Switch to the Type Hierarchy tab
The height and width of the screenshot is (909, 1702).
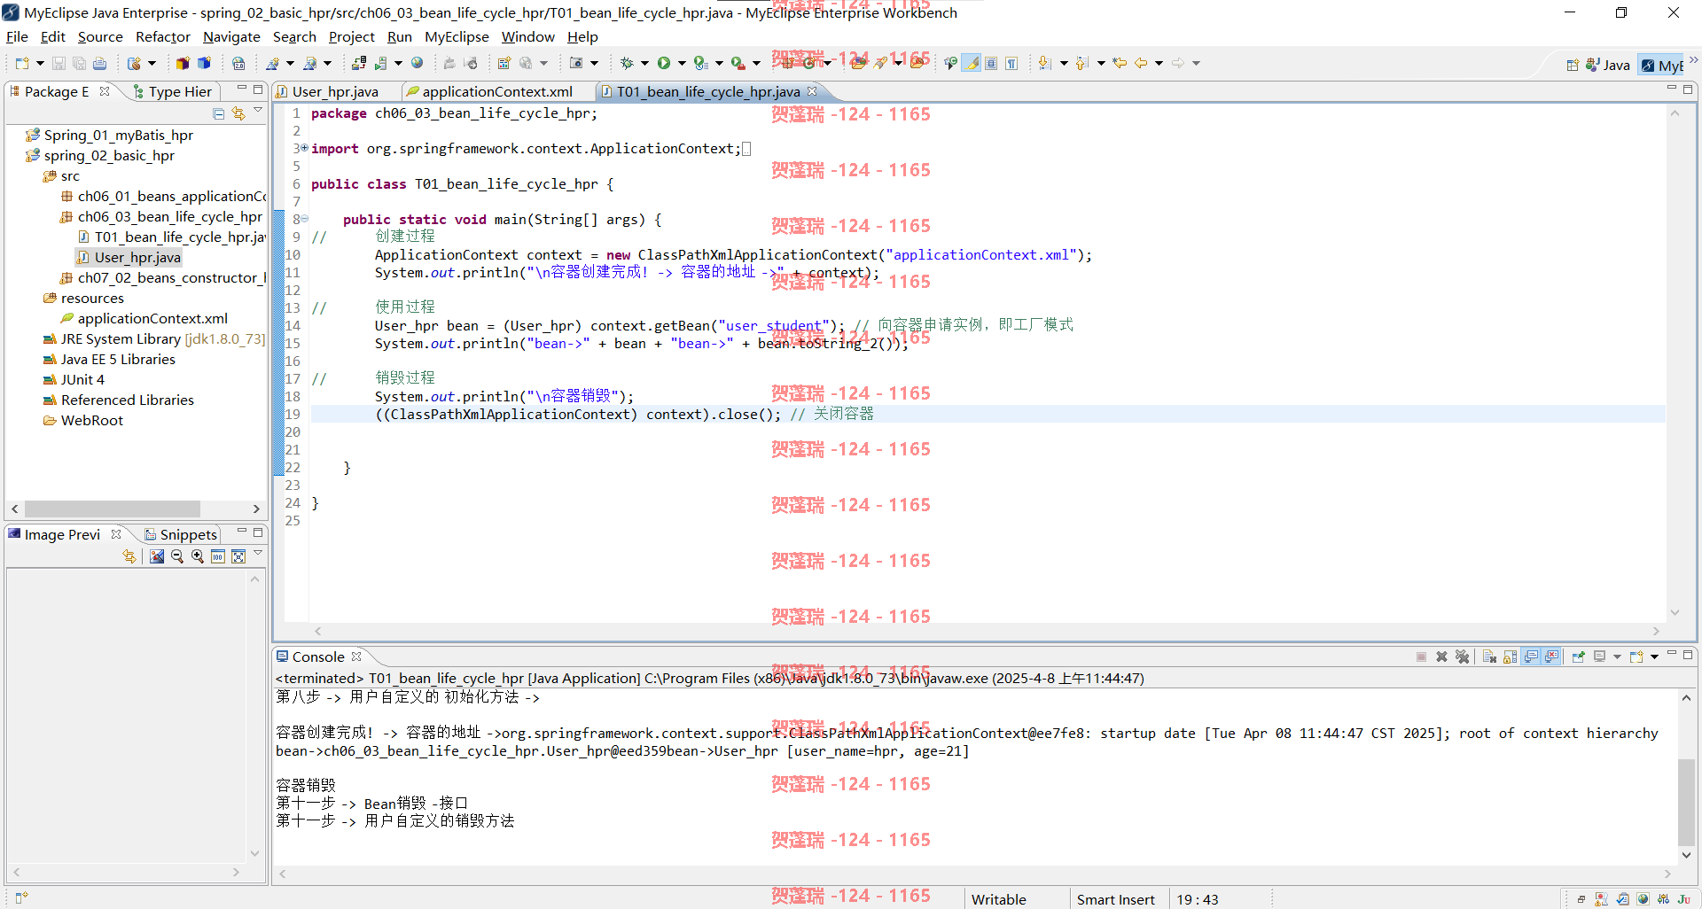click(172, 91)
